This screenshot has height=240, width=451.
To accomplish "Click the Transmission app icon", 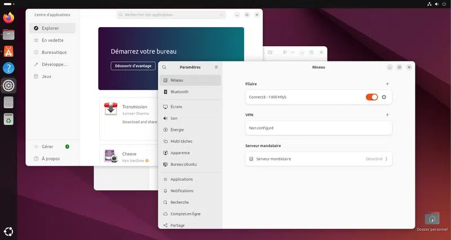I will point(110,109).
